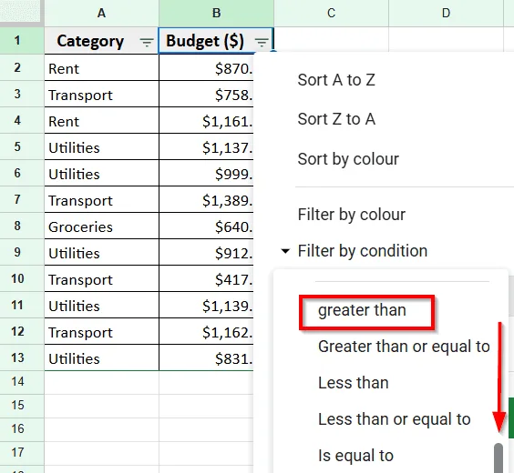
Task: Select 'Less than or equal to' condition
Action: click(395, 419)
